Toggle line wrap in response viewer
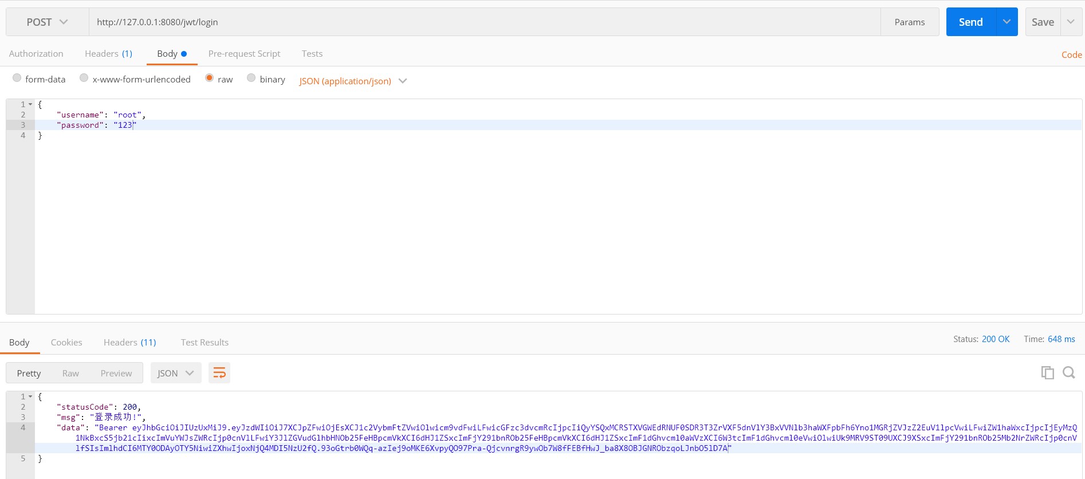This screenshot has height=479, width=1085. coord(219,373)
